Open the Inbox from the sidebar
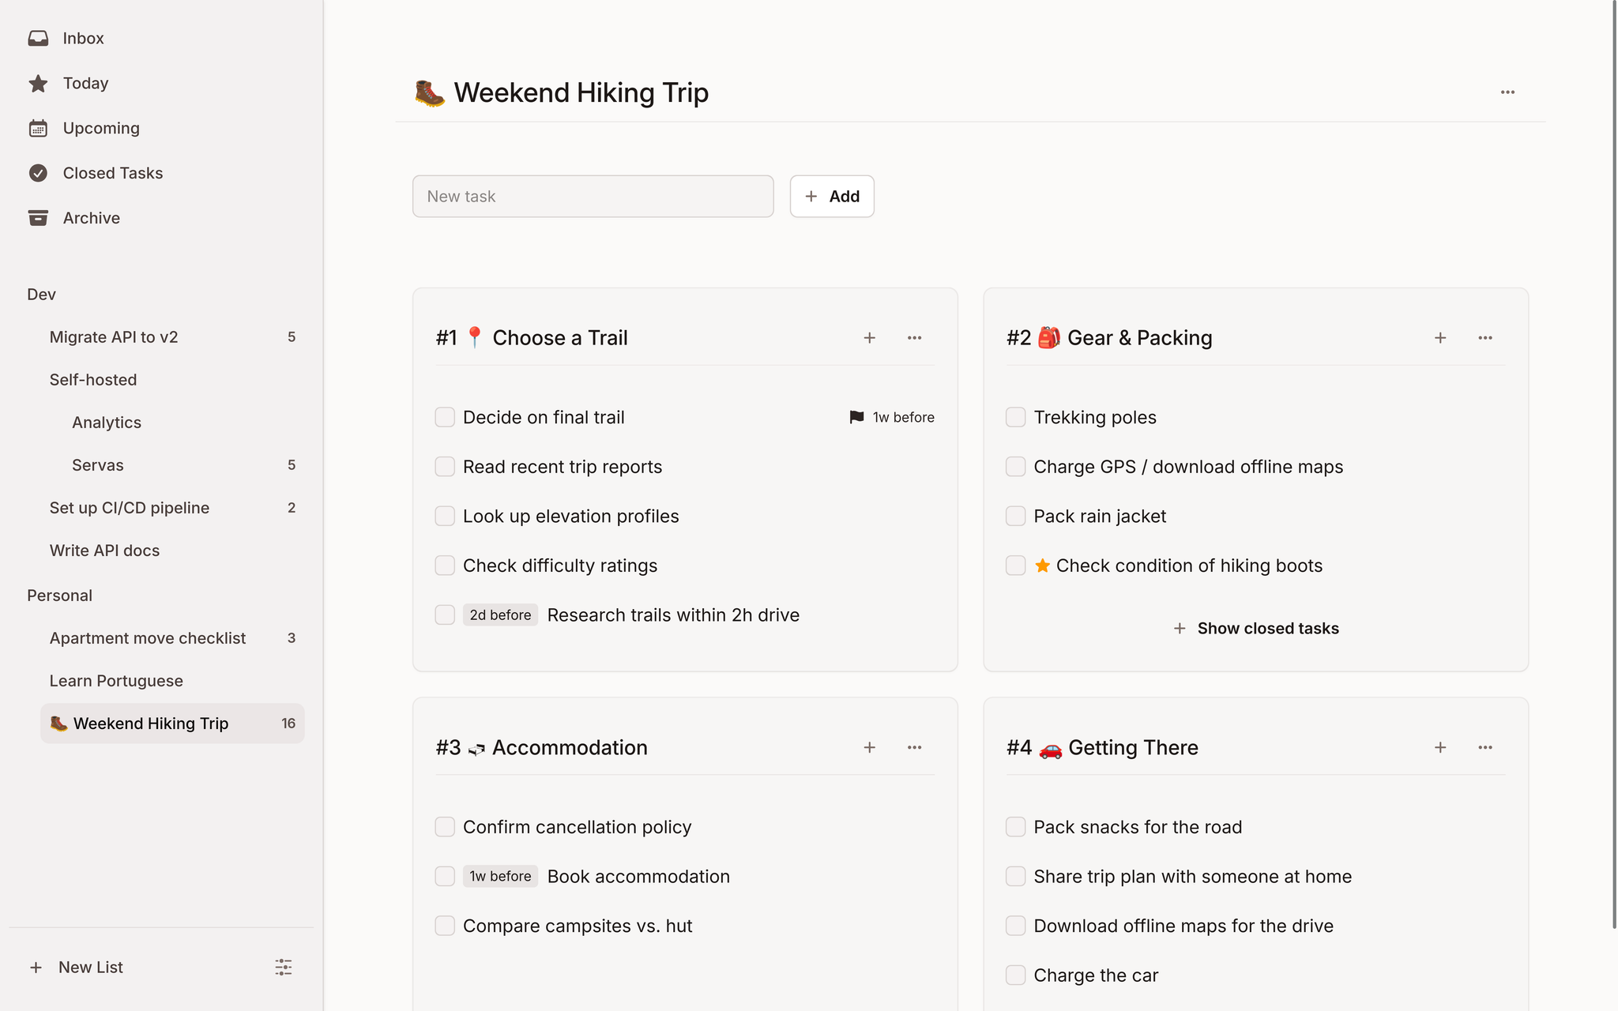 coord(83,38)
